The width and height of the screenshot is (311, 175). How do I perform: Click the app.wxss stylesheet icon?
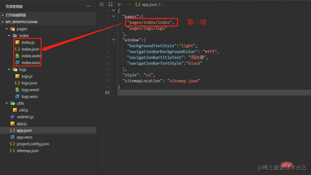click(x=12, y=137)
